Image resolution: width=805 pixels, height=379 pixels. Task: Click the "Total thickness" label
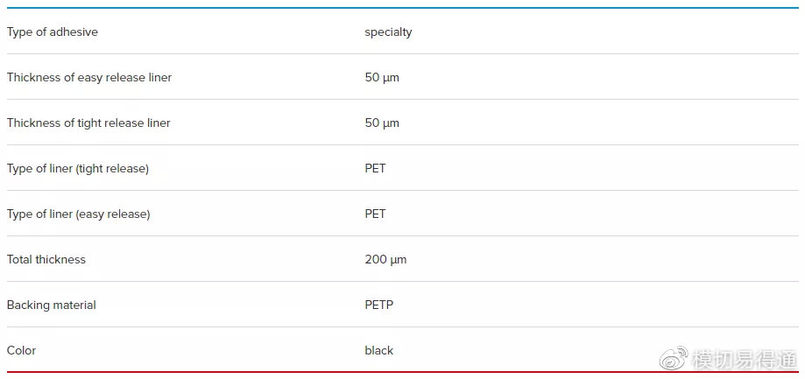coord(46,260)
